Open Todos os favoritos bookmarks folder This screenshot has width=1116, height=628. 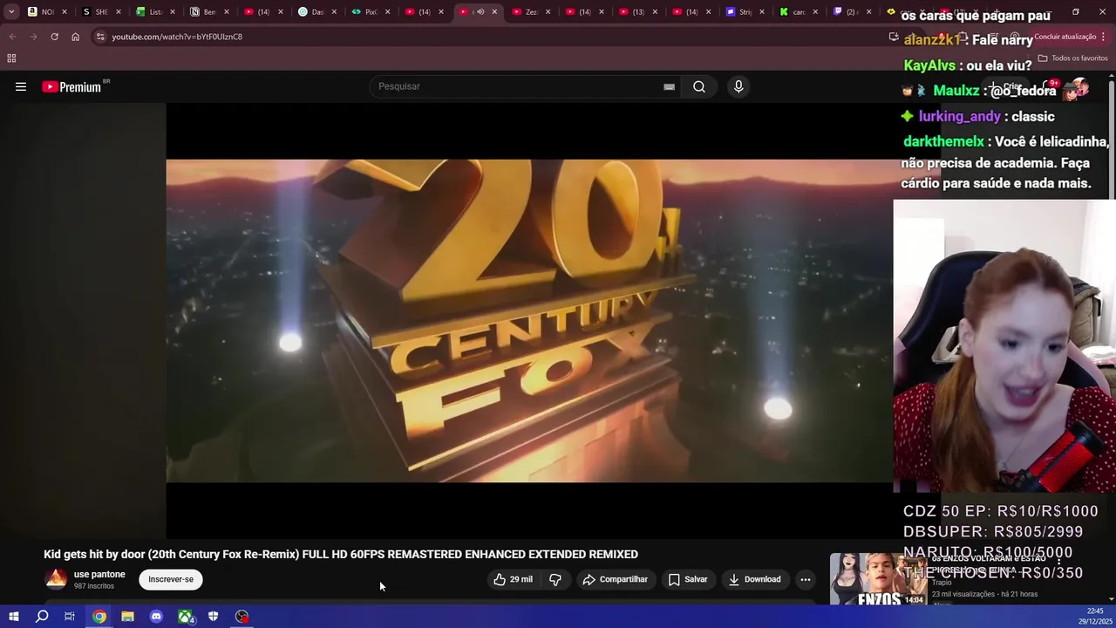(1072, 58)
